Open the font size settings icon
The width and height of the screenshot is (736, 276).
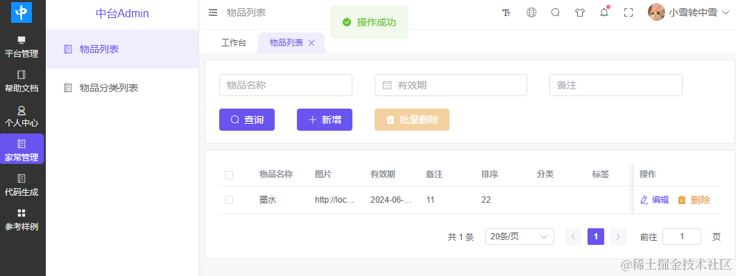(506, 12)
